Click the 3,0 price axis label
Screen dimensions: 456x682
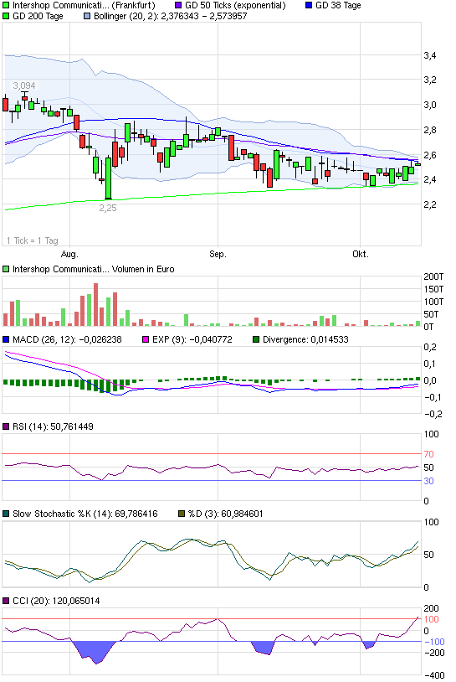430,105
